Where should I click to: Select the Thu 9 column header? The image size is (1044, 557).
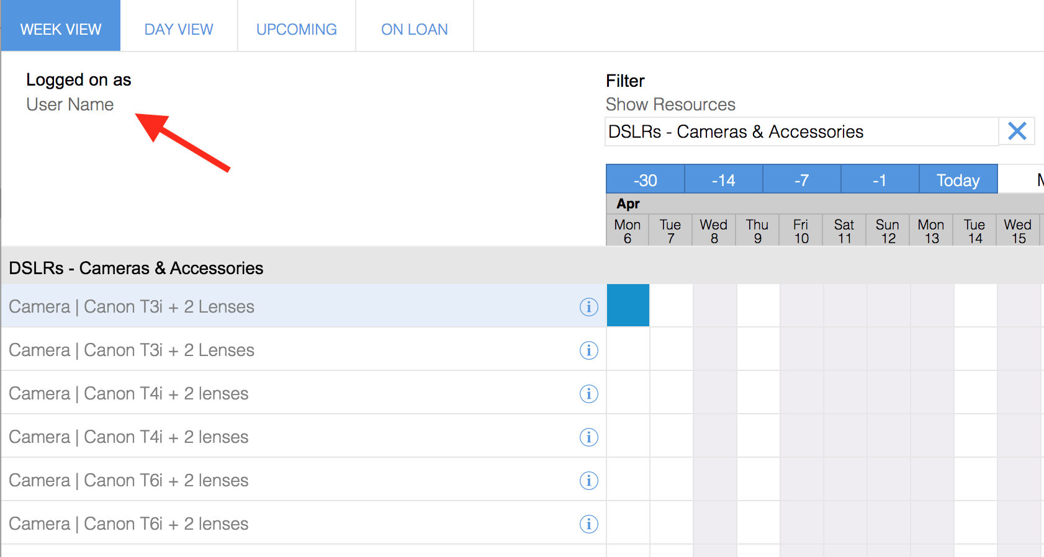coord(757,231)
